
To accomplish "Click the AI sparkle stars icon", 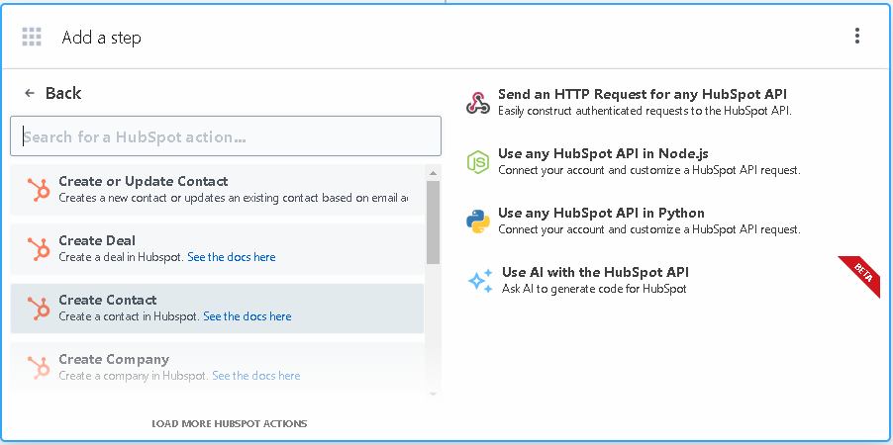I will coord(480,281).
